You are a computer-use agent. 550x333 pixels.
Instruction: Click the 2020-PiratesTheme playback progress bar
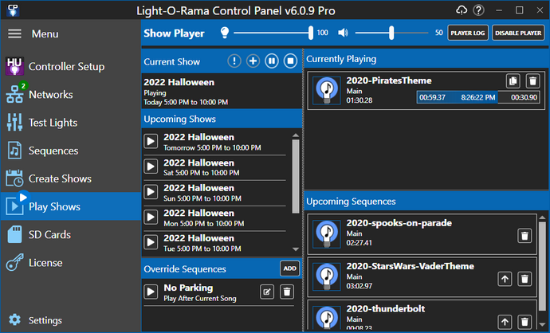point(478,97)
